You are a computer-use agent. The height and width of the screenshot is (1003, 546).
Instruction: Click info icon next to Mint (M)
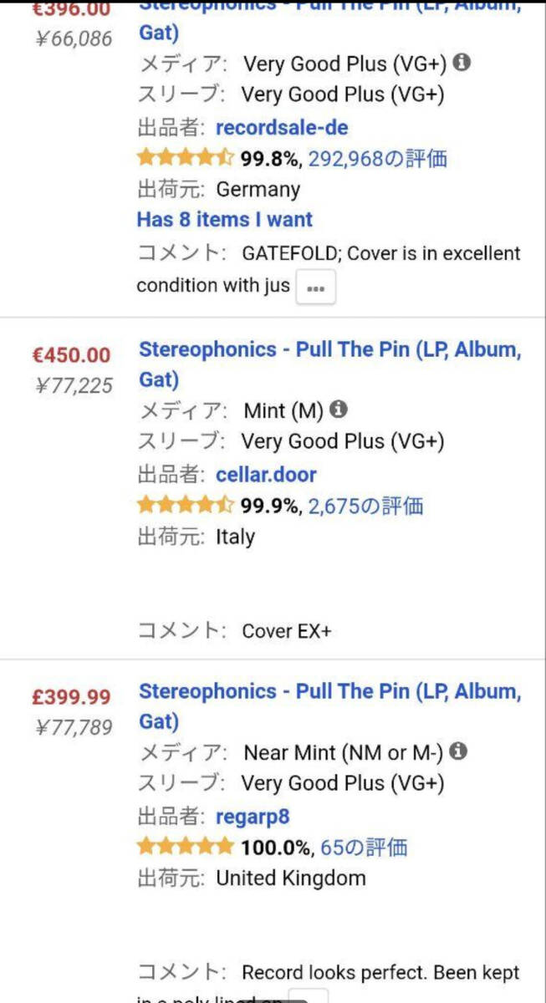point(339,409)
